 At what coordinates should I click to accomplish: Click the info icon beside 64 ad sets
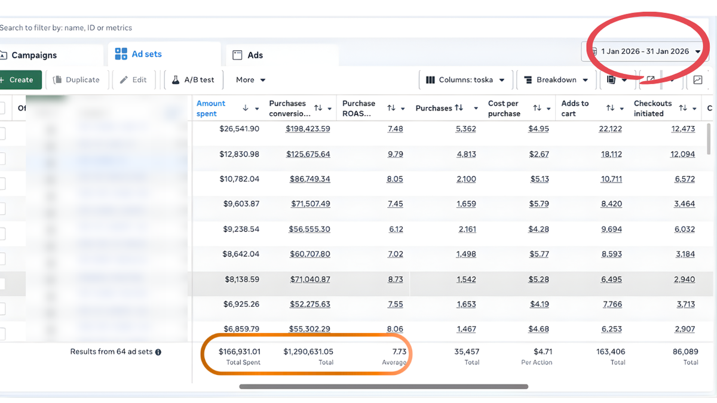(x=158, y=352)
